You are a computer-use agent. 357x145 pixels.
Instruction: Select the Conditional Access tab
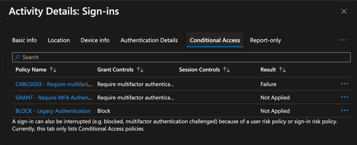[215, 40]
